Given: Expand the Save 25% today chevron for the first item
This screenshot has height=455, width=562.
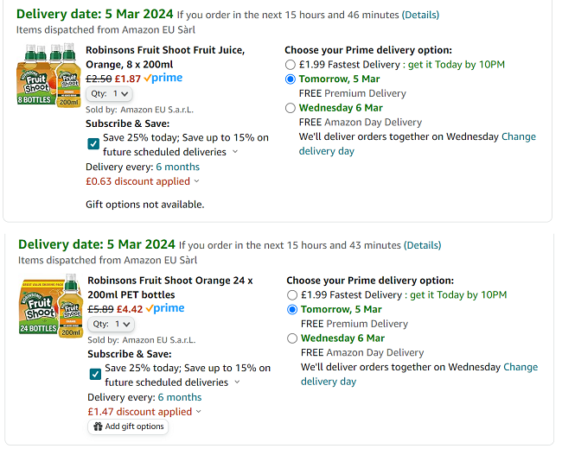Looking at the screenshot, I should pyautogui.click(x=236, y=152).
